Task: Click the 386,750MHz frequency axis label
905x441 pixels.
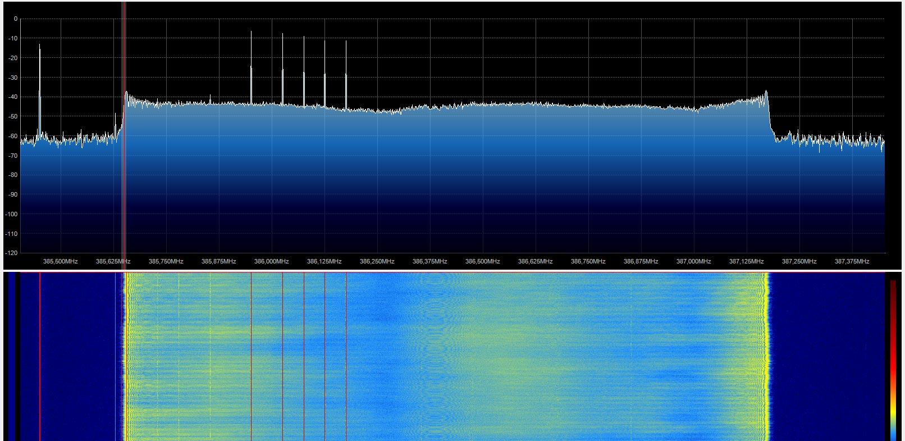Action: pos(588,261)
